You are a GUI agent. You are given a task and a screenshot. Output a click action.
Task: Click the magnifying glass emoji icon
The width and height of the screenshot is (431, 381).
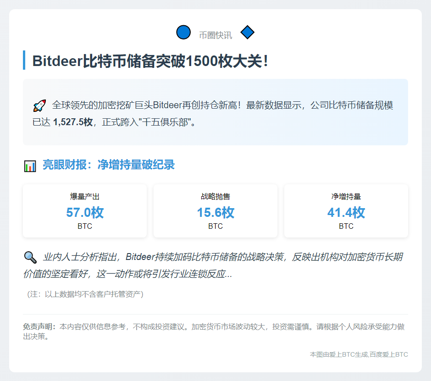[x=30, y=257]
